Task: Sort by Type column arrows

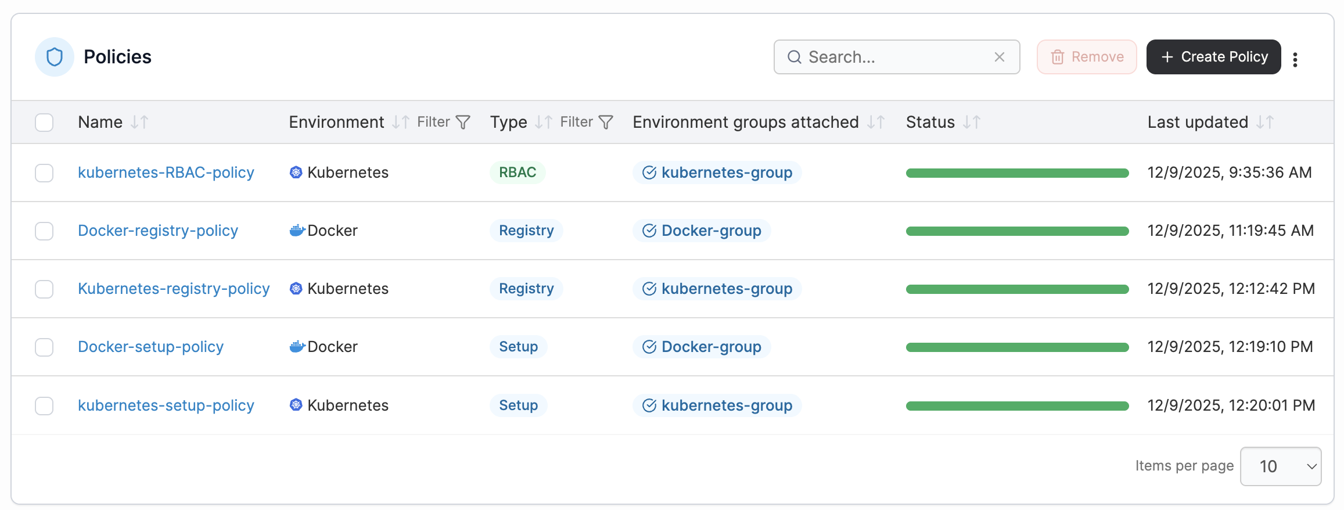Action: 543,122
